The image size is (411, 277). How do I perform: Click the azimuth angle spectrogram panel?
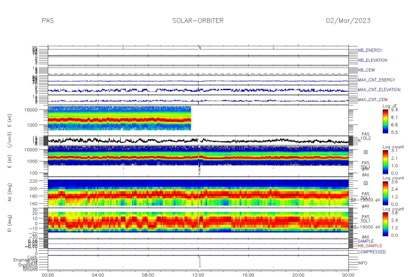pyautogui.click(x=198, y=193)
